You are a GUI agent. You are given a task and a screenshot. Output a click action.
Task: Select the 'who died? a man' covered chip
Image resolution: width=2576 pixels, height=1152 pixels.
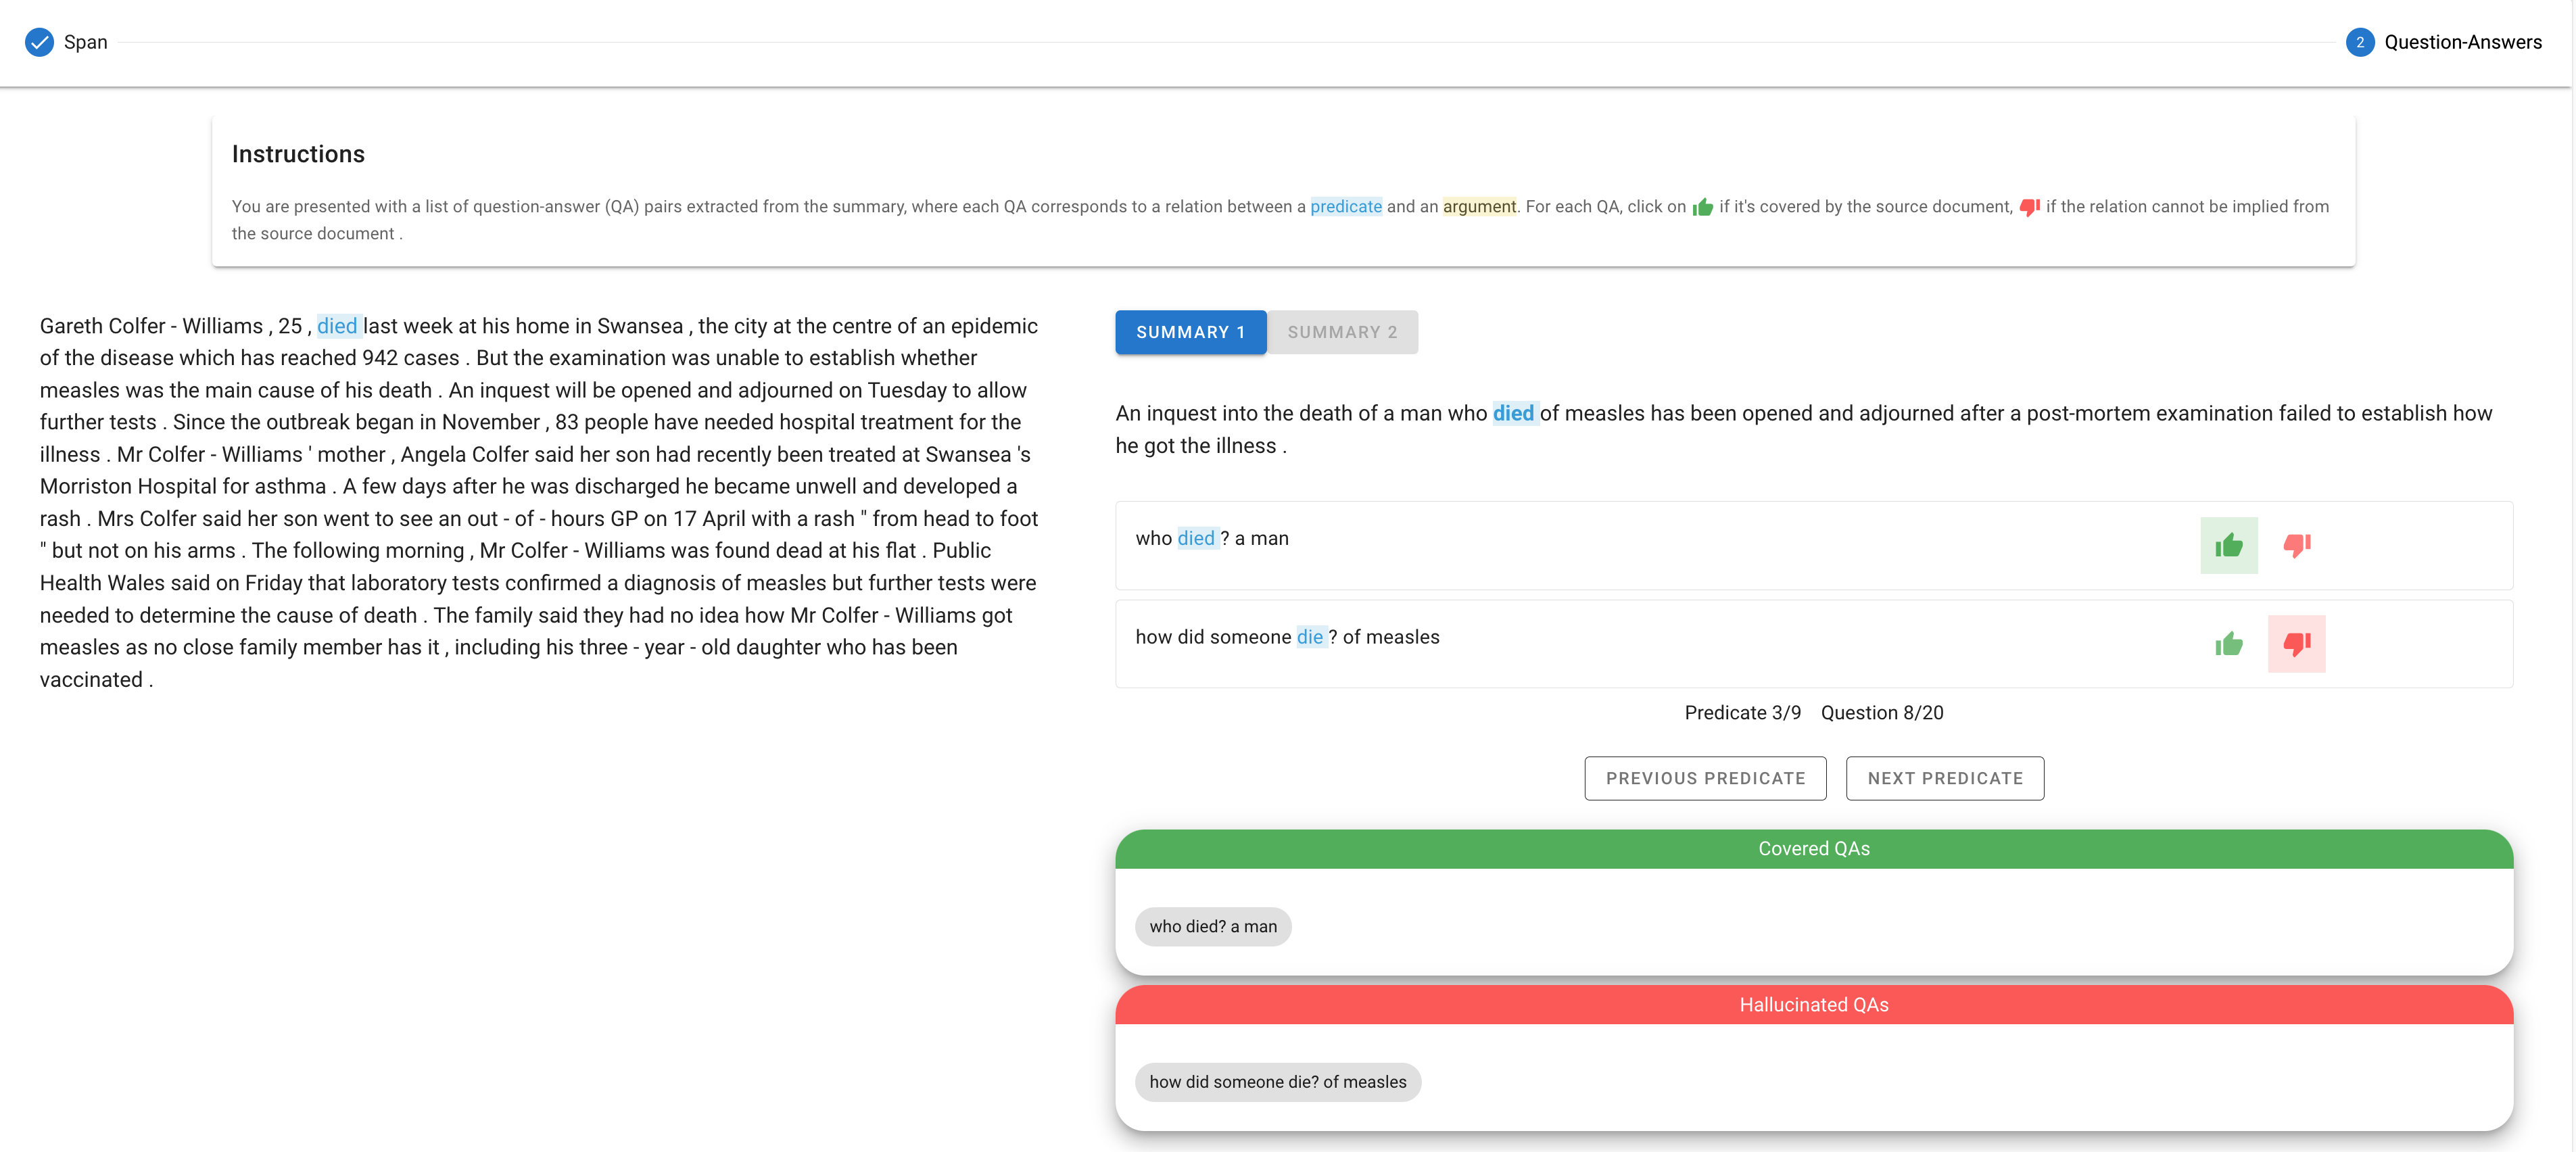point(1212,926)
